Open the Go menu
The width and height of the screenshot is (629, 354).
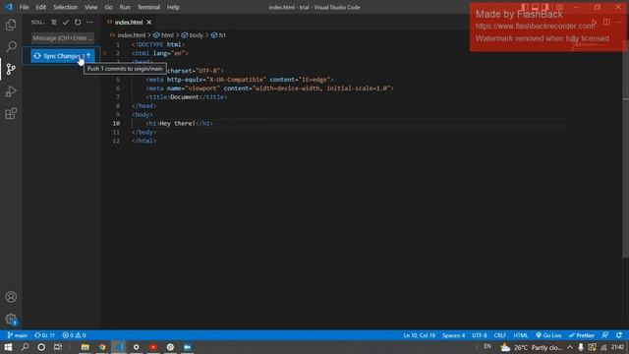(109, 7)
